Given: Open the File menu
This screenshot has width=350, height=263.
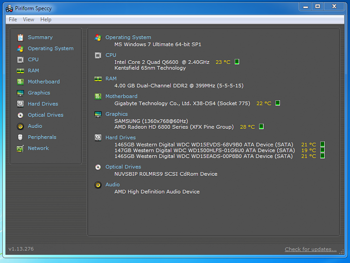Looking at the screenshot, I should click(13, 20).
